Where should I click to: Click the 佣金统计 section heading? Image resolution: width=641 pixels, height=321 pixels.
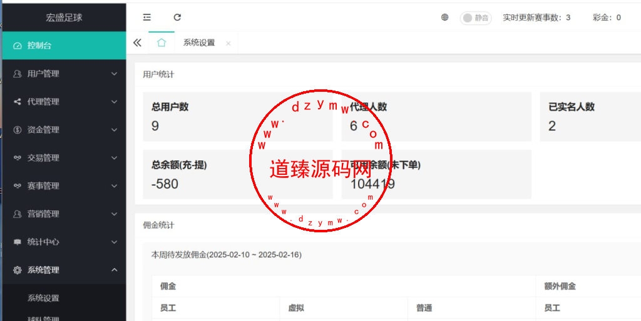[158, 225]
